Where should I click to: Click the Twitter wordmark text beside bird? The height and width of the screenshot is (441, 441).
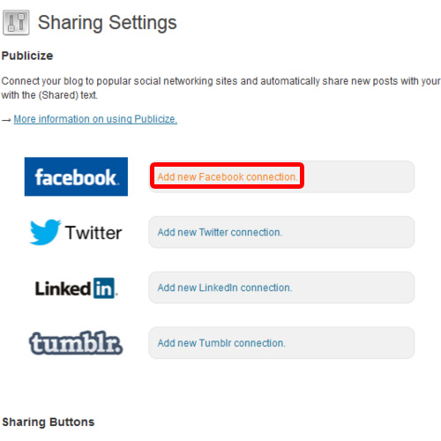[93, 233]
